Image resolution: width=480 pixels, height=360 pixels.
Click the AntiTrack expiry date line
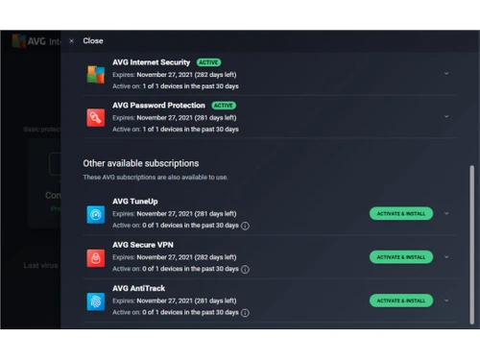(x=175, y=300)
